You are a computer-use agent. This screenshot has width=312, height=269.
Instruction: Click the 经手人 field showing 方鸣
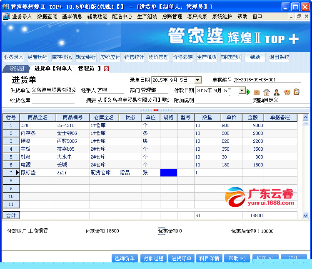(110, 90)
